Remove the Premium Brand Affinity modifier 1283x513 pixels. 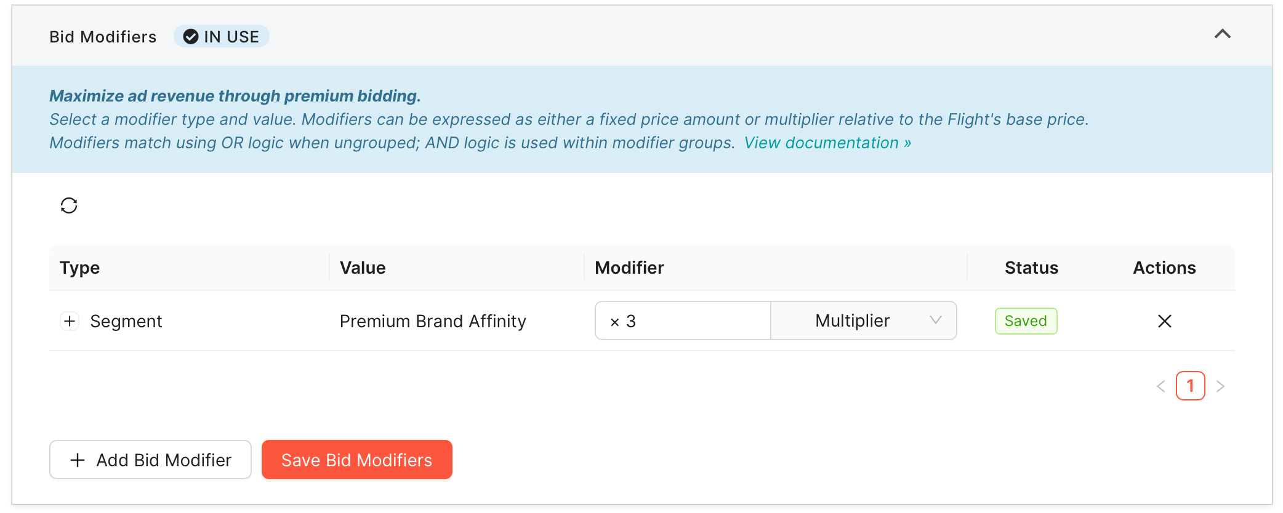(1164, 321)
